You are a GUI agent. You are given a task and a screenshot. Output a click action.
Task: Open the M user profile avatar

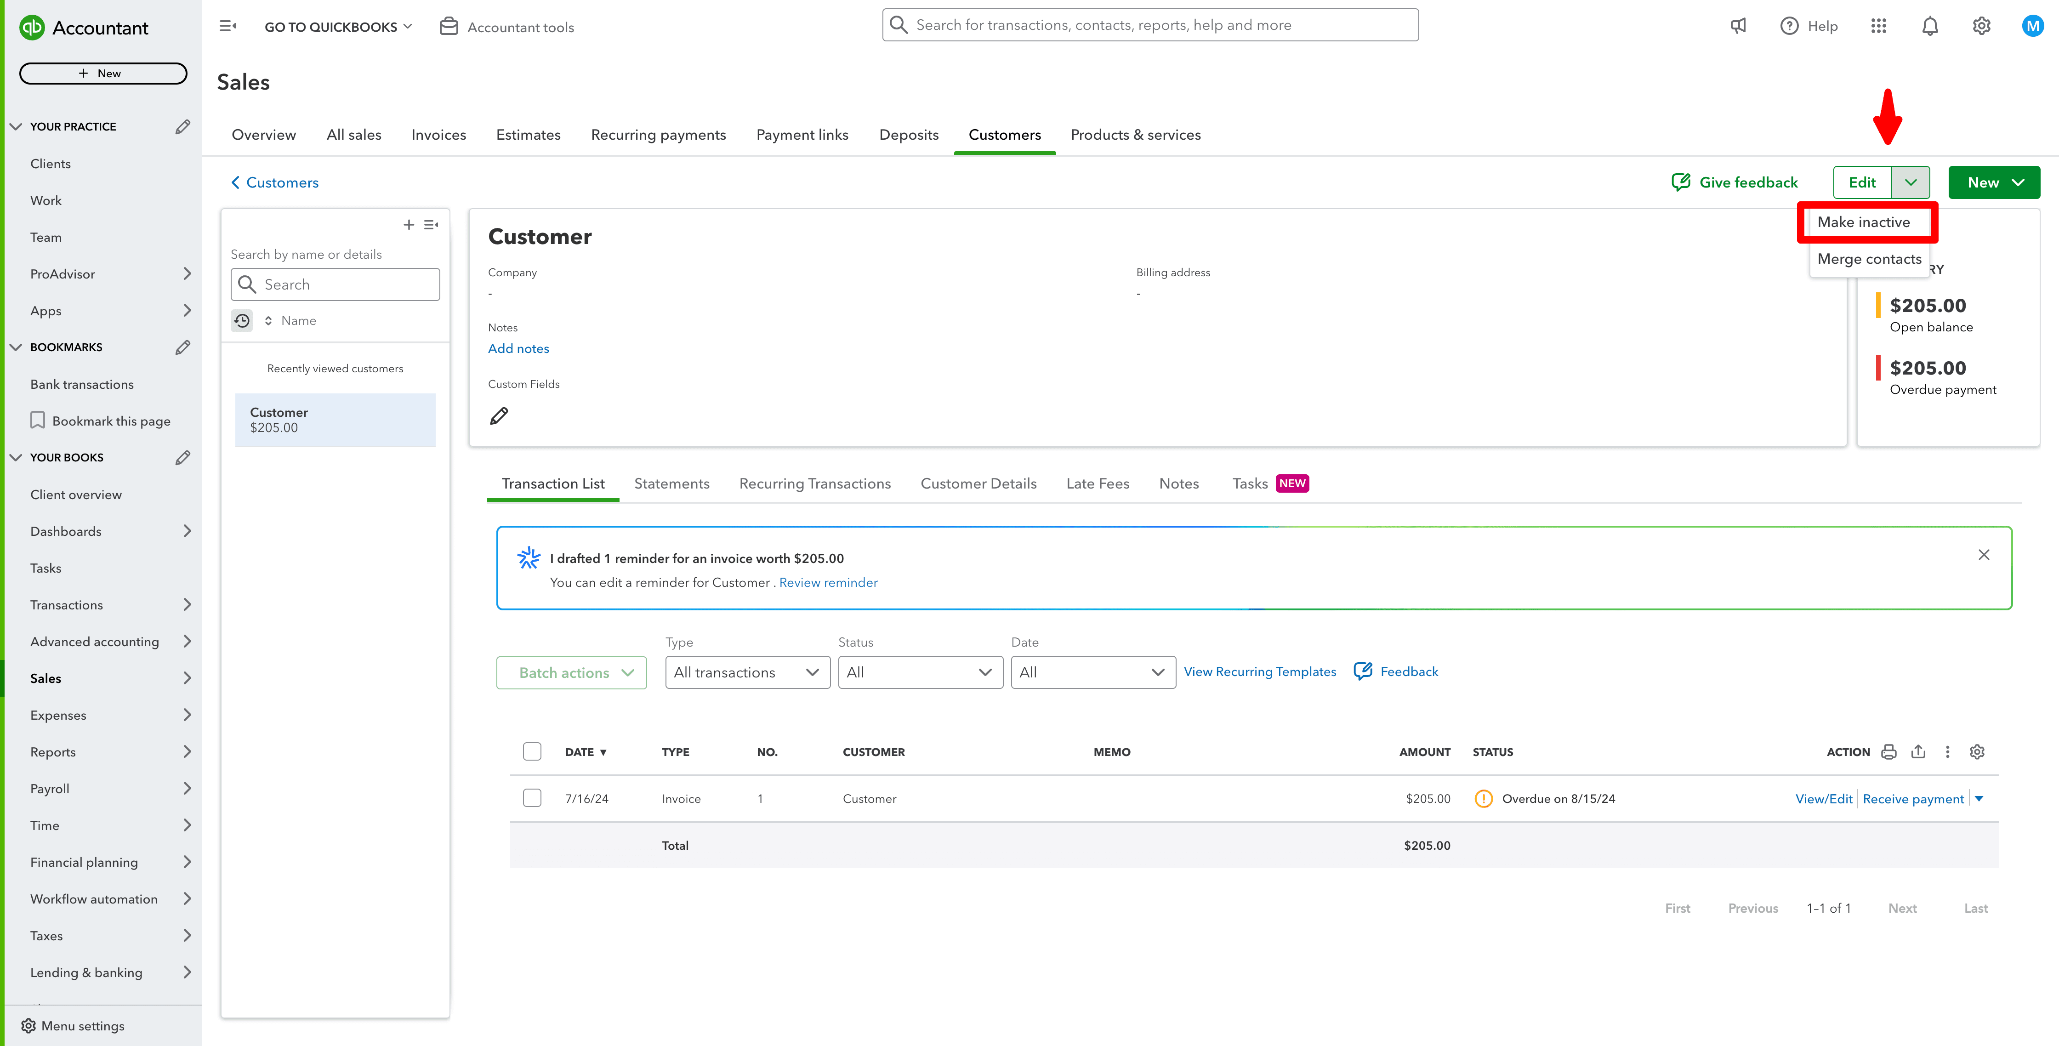pos(2032,26)
